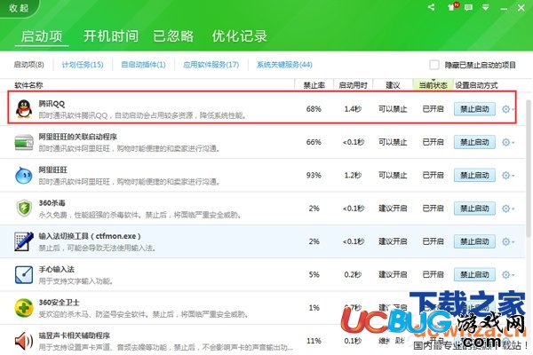Tick 隐藏已禁止启动的项目 checkbox
533x355 pixels.
[x=434, y=65]
